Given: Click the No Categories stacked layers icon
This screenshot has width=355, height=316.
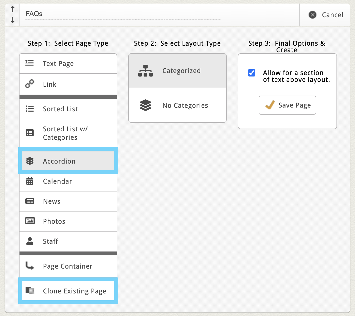Looking at the screenshot, I should click(x=145, y=105).
